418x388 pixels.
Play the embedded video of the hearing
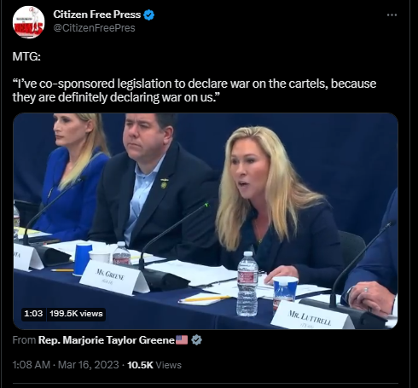206,221
